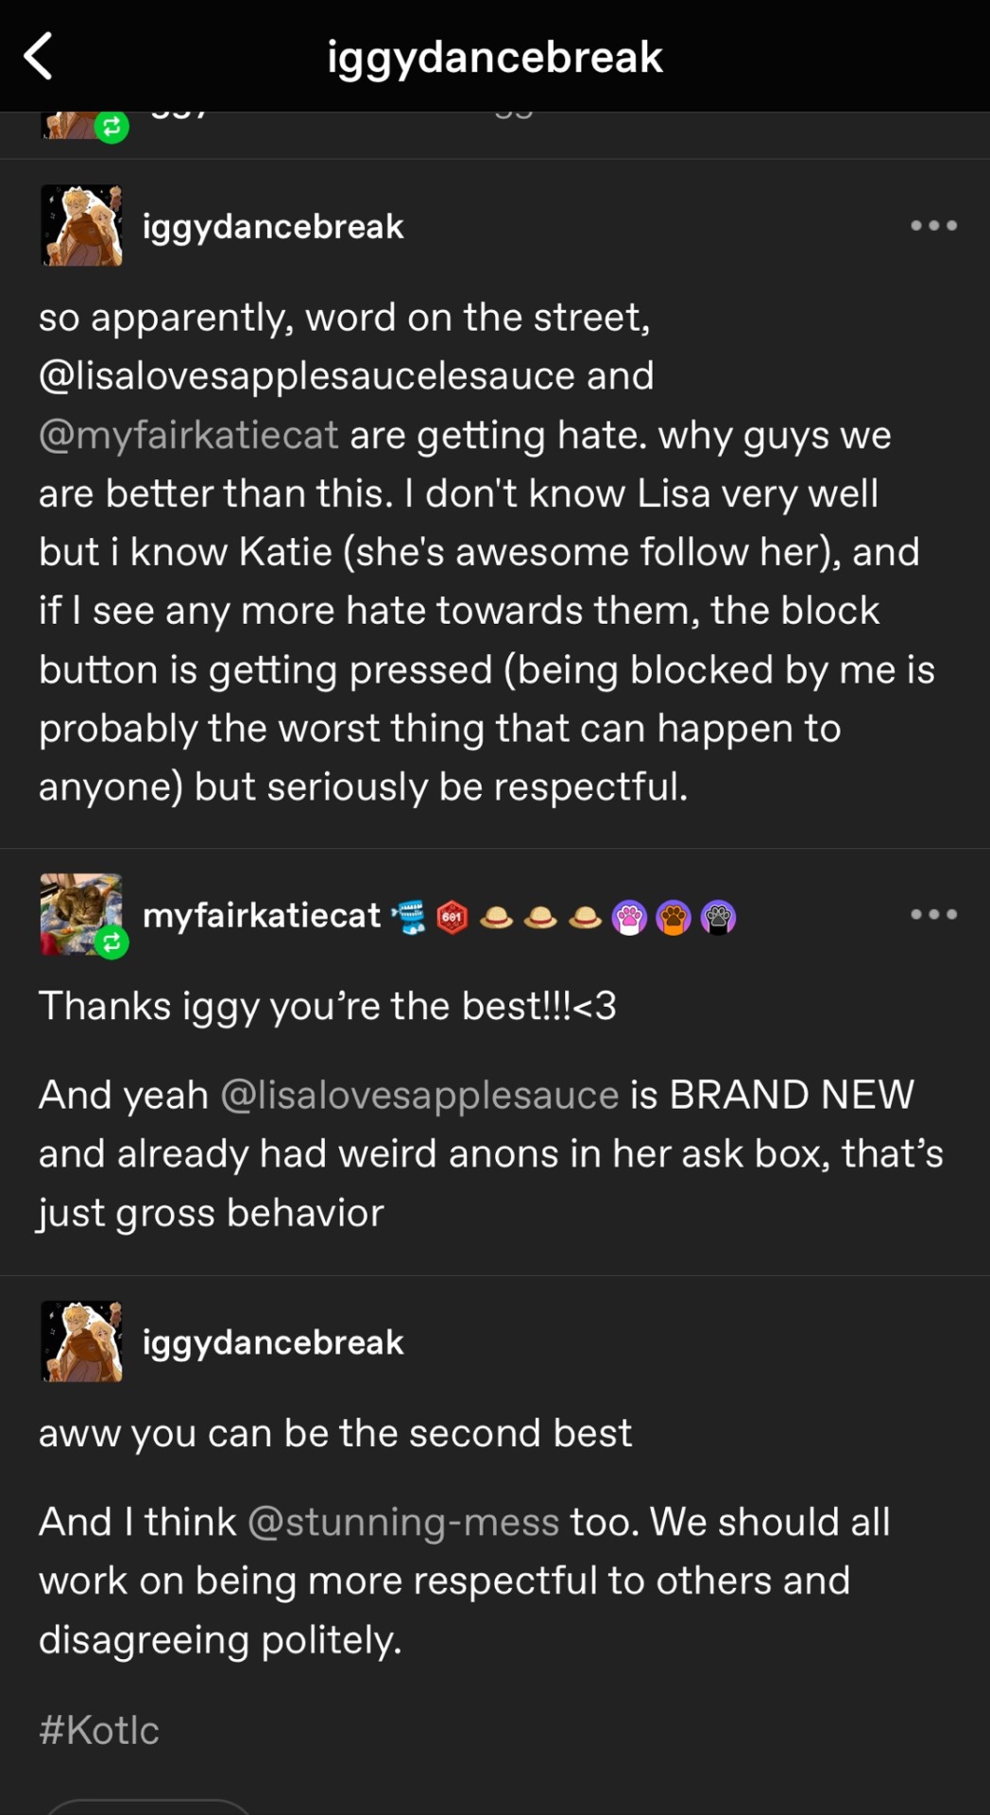Open three-dot menu on iggydancebreak's first post

(933, 226)
